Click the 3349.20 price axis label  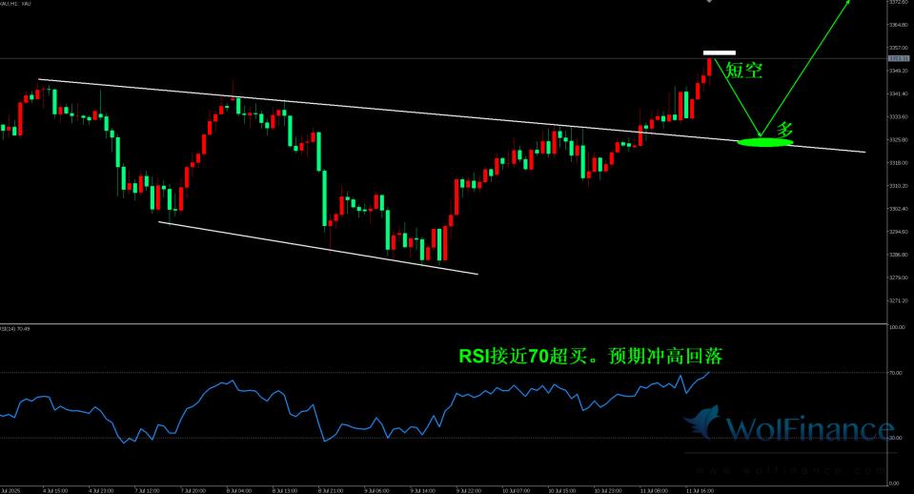point(900,71)
